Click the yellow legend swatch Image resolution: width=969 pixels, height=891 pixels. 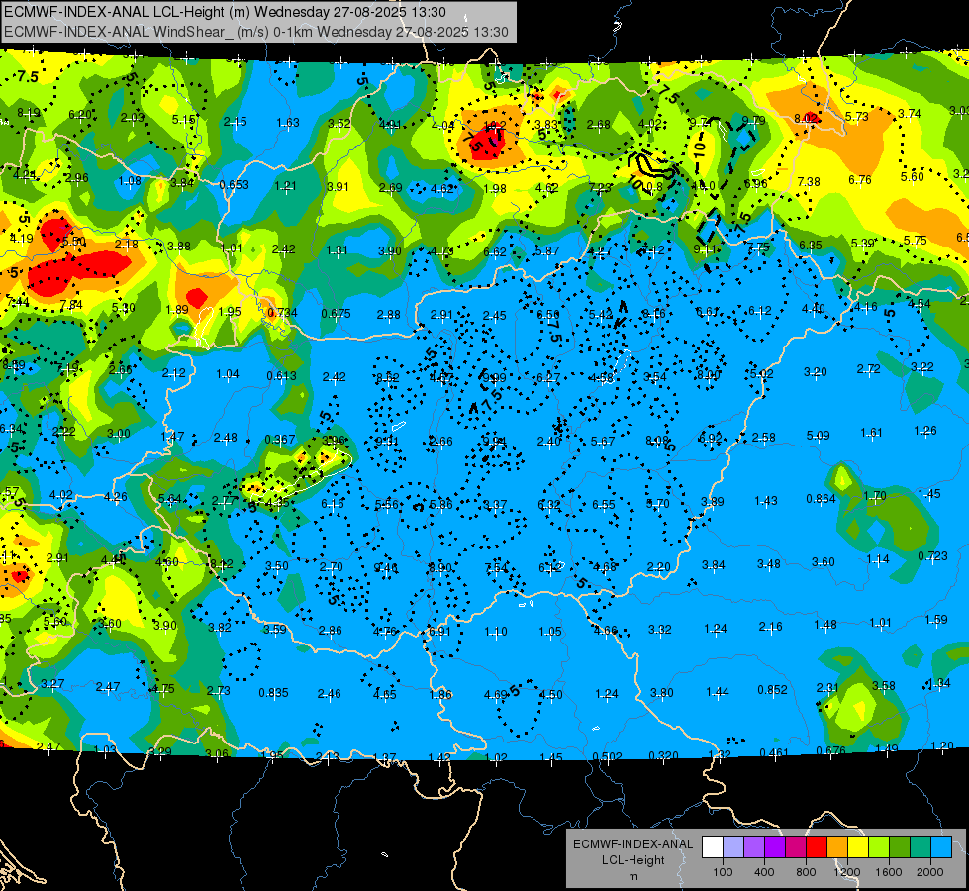pyautogui.click(x=858, y=847)
